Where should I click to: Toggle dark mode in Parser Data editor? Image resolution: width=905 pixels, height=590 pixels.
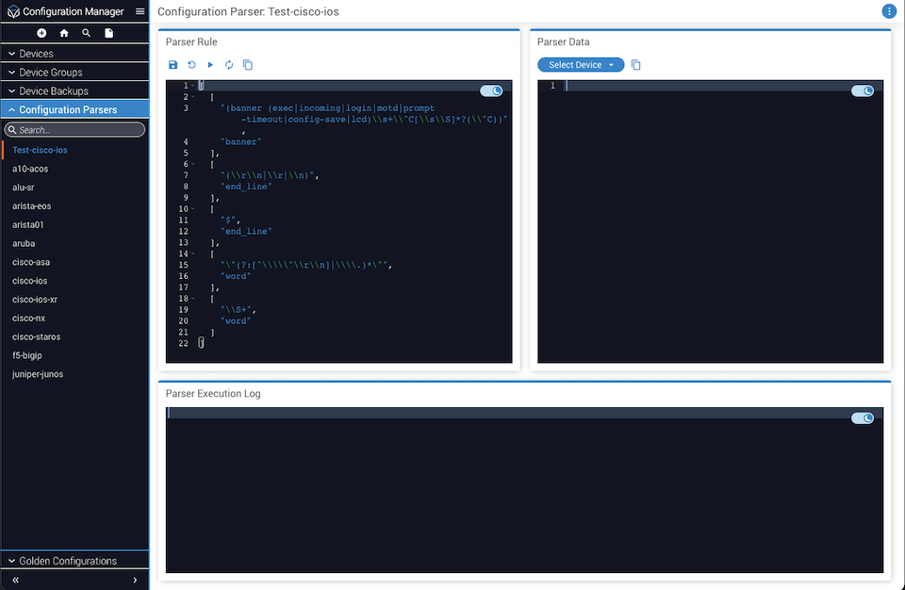click(x=863, y=90)
